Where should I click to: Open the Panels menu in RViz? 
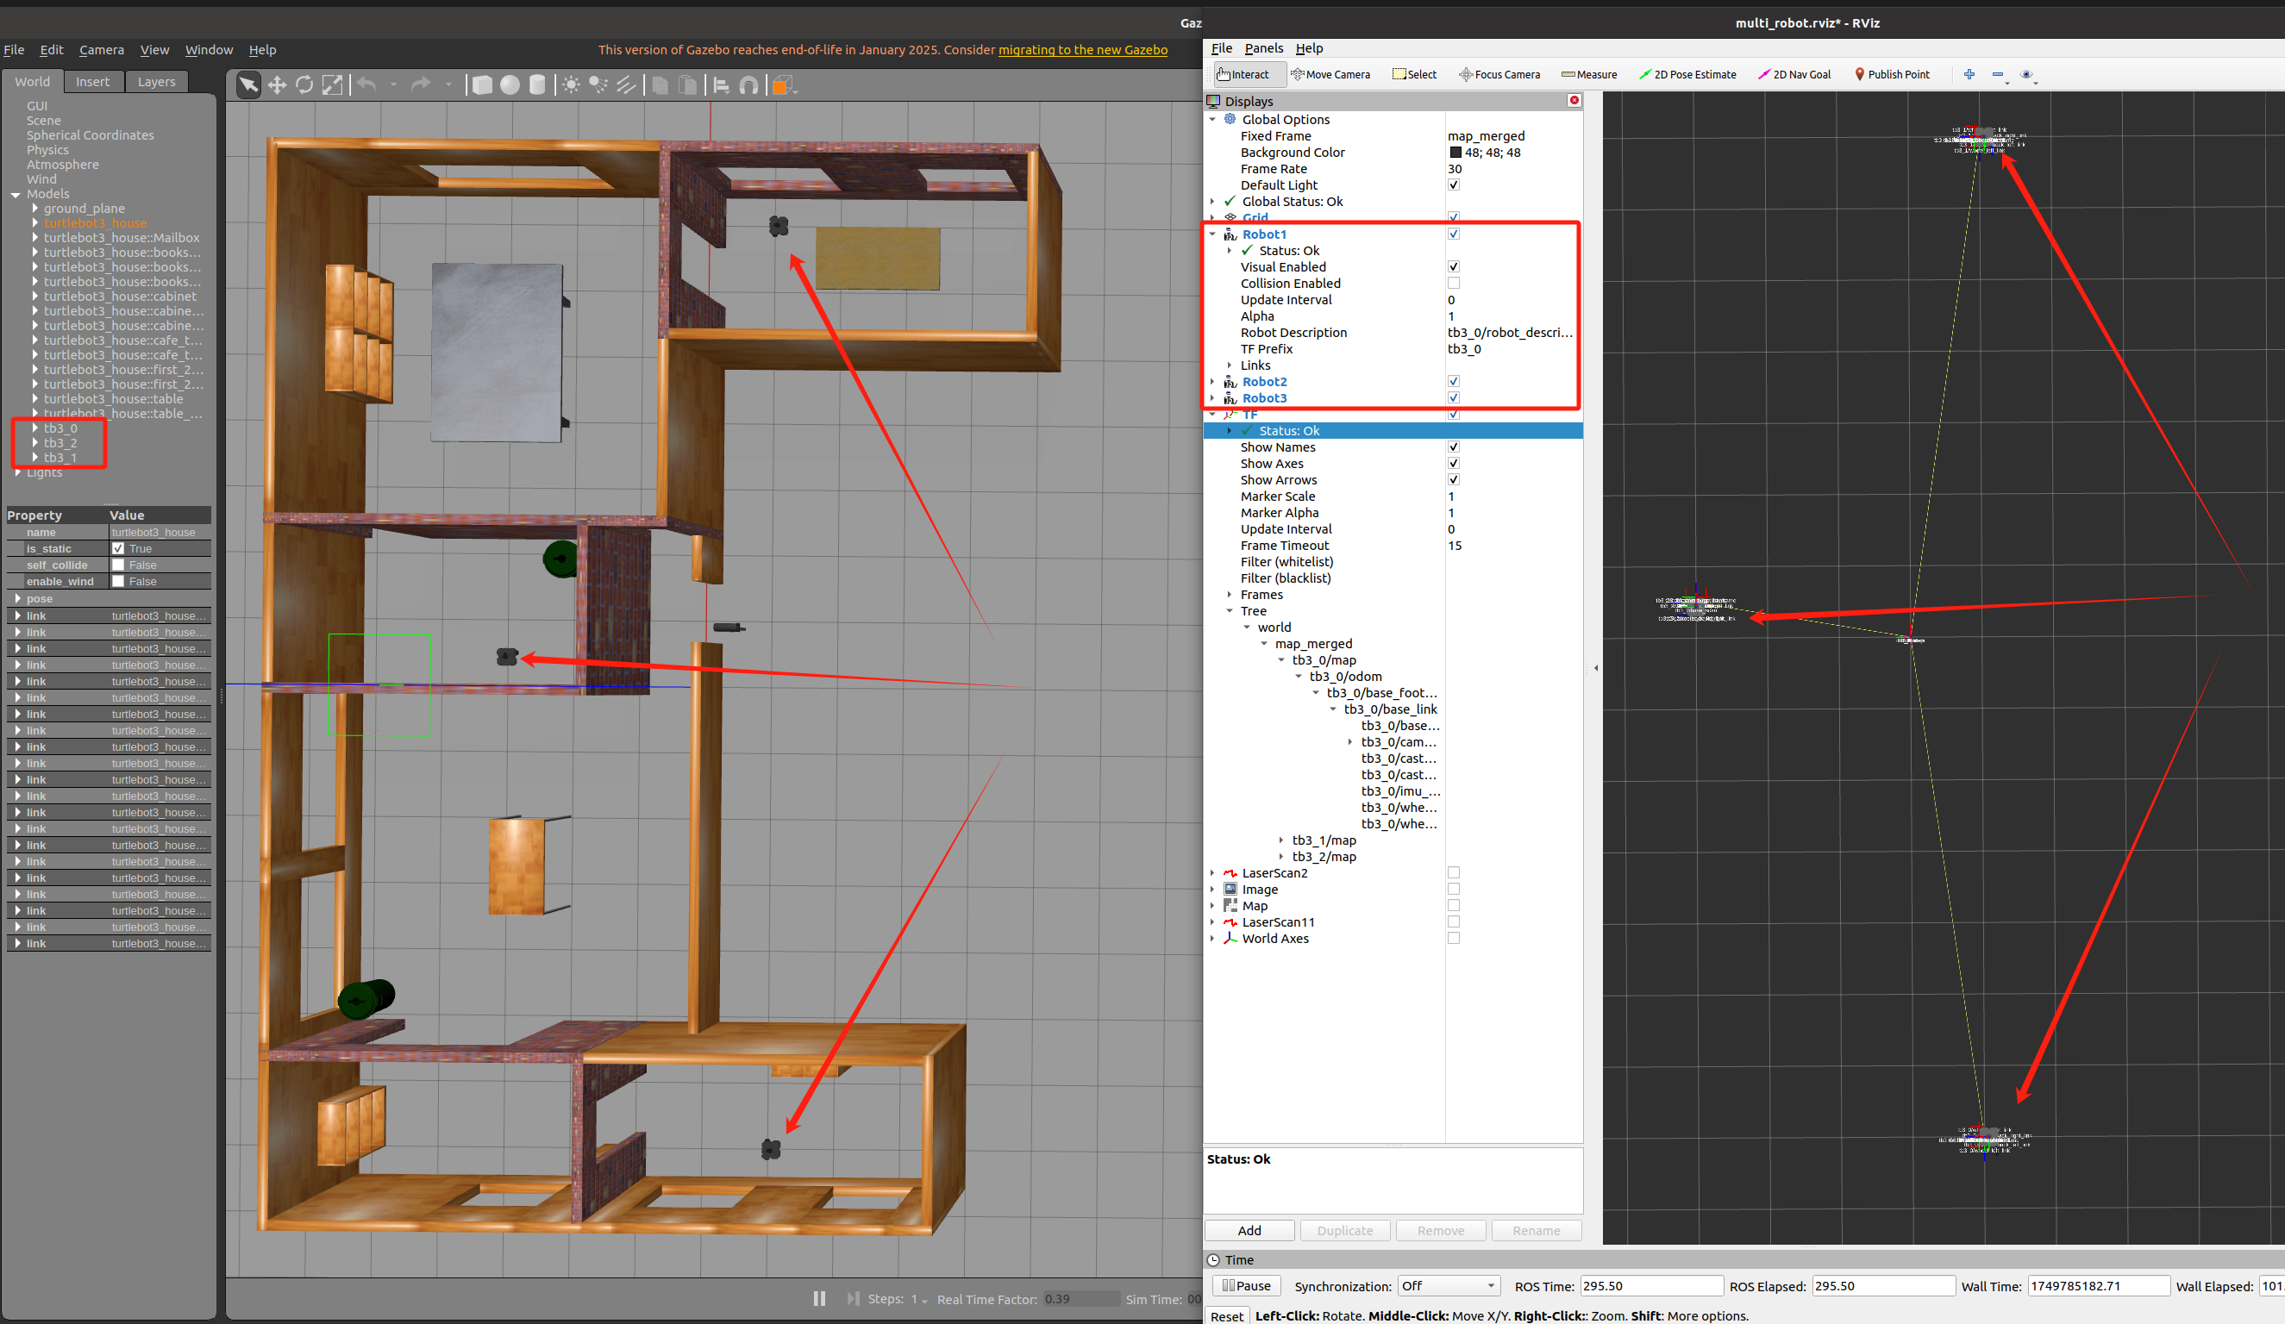click(1263, 48)
